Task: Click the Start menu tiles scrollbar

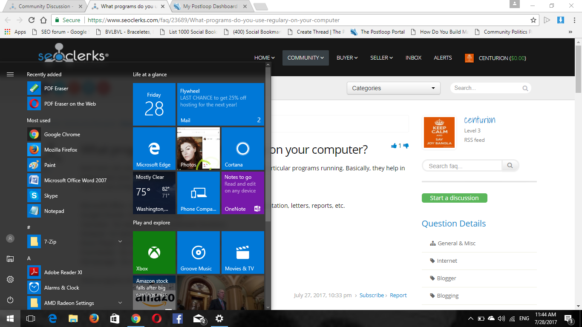Action: 268,145
